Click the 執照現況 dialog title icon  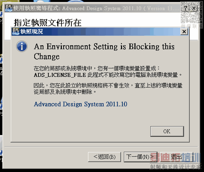[x=15, y=32]
